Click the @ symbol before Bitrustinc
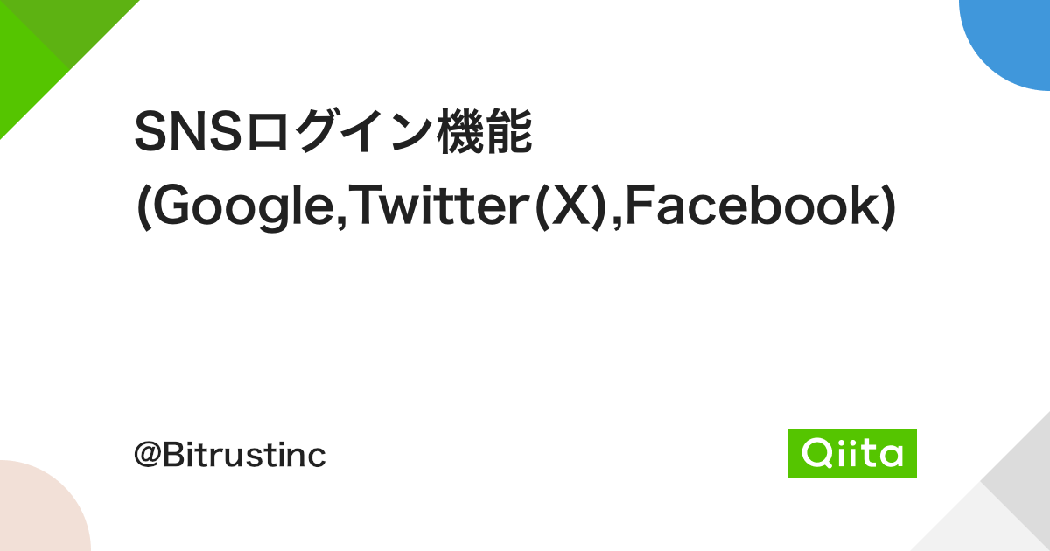Screen dimensions: 1050x551 click(146, 456)
